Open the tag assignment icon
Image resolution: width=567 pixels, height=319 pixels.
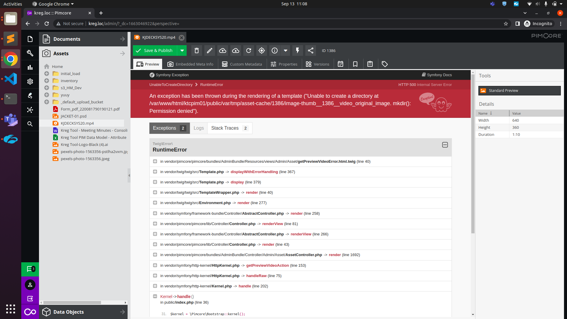pos(384,64)
